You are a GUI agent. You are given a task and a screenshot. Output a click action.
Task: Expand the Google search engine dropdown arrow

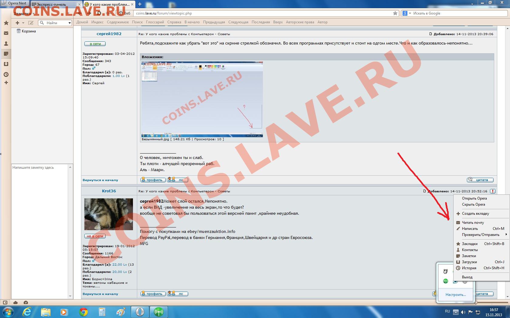tap(410, 13)
